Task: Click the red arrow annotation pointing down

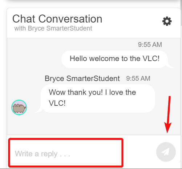Action: 168,114
